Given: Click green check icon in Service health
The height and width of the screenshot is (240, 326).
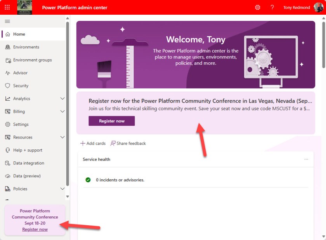Looking at the screenshot, I should pyautogui.click(x=88, y=180).
